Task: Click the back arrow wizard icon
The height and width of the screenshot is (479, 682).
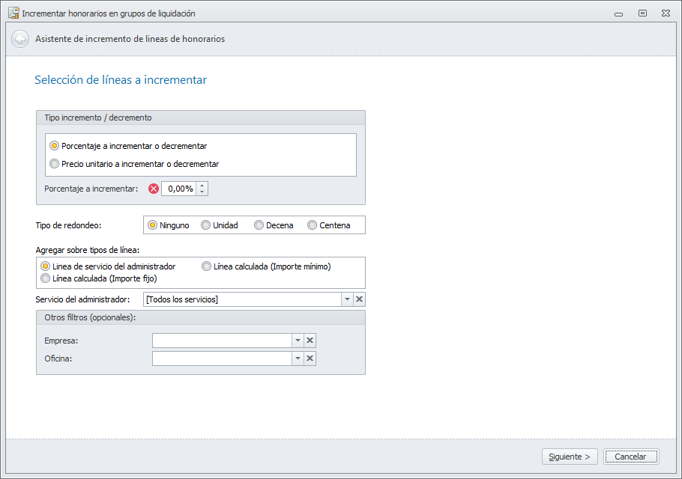Action: coord(20,39)
